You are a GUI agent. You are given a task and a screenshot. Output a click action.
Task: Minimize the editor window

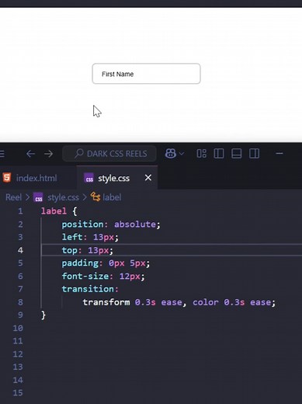[x=279, y=154]
